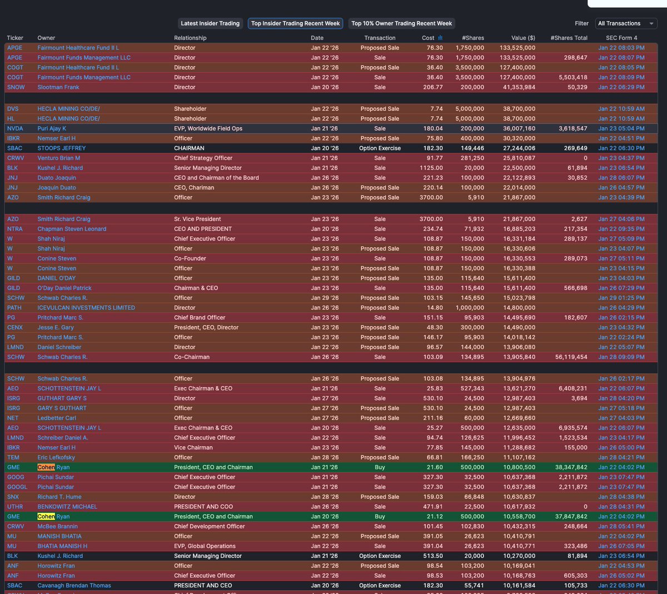This screenshot has width=667, height=594.
Task: Open Top 10% Owner Trading Recent Week tab
Action: point(401,23)
